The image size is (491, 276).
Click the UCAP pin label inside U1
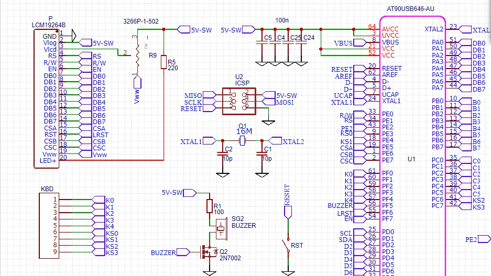(390, 94)
